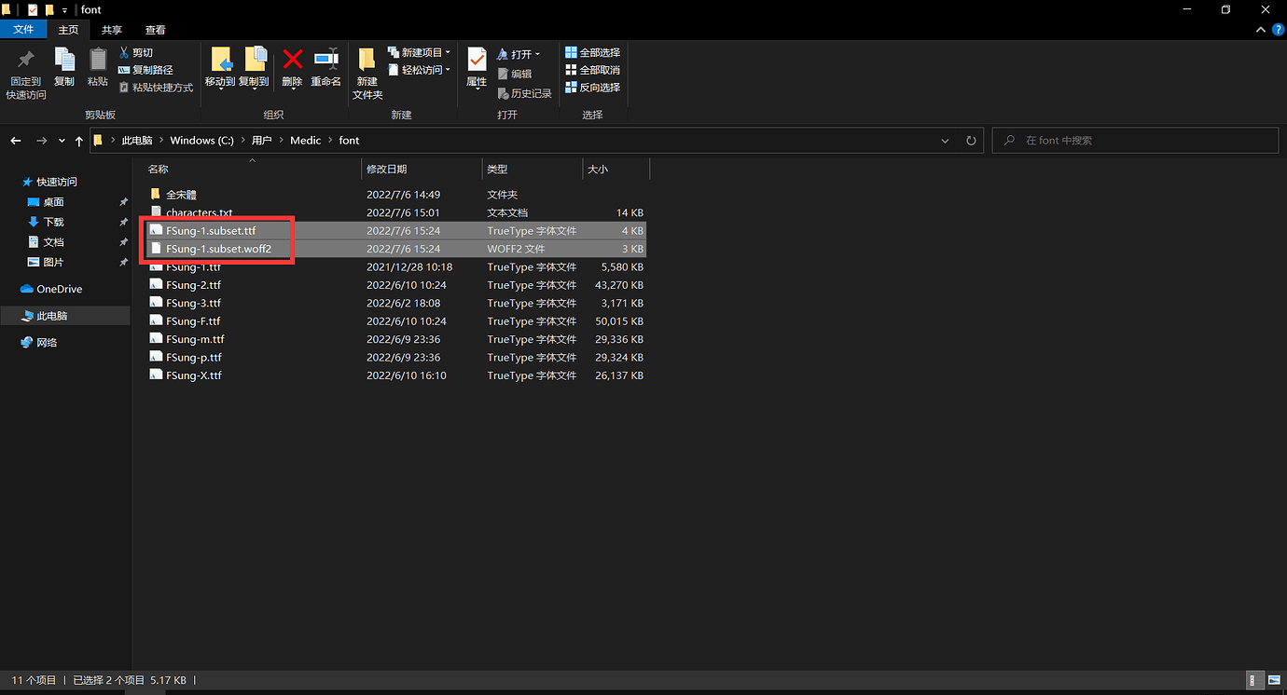The width and height of the screenshot is (1287, 695).
Task: Open the File (文件) menu tab
Action: [x=23, y=30]
